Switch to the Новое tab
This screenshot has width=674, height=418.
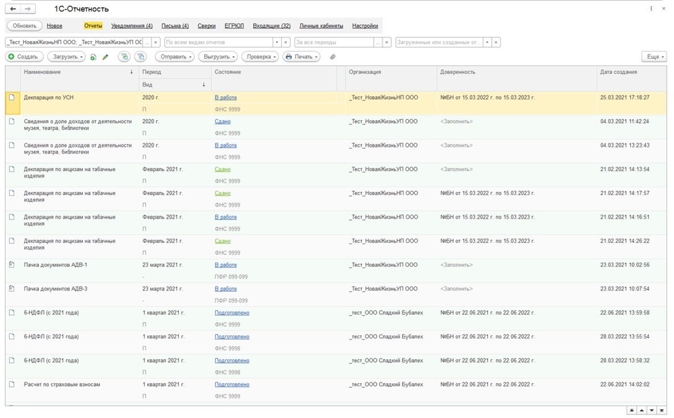click(x=55, y=26)
